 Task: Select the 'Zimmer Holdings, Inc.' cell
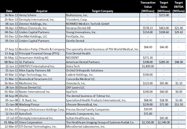42,24
